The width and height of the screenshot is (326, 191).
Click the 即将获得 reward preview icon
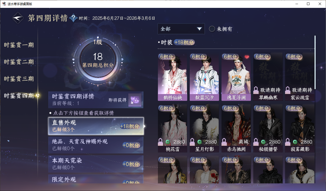click(x=135, y=100)
